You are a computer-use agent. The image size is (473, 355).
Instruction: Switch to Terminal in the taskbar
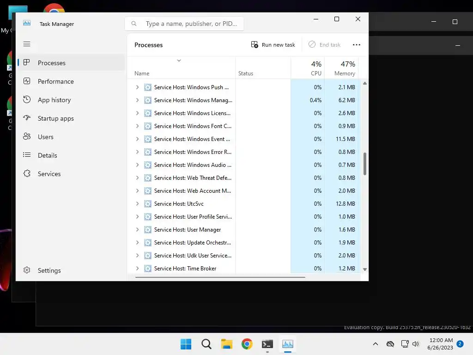(x=267, y=344)
